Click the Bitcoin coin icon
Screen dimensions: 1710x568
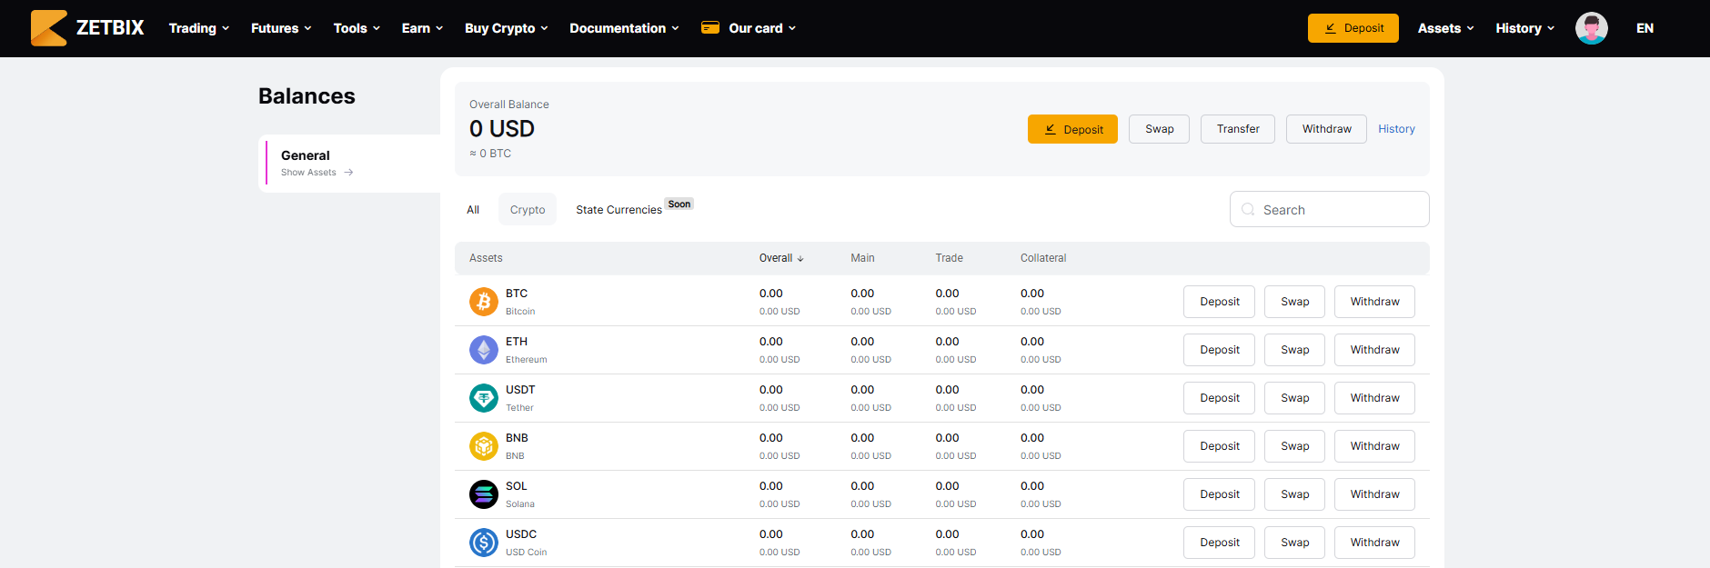[x=484, y=302]
